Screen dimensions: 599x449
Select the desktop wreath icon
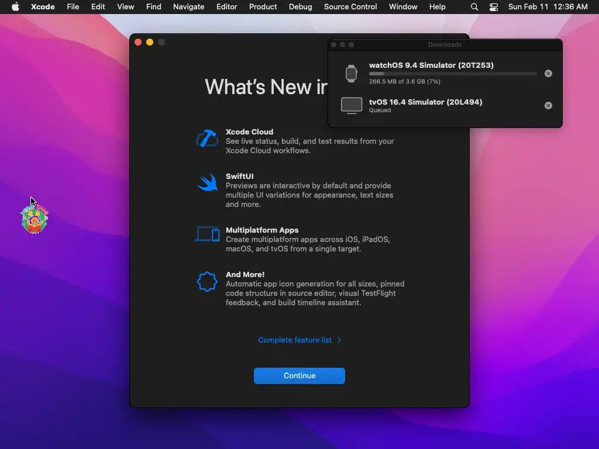[35, 219]
